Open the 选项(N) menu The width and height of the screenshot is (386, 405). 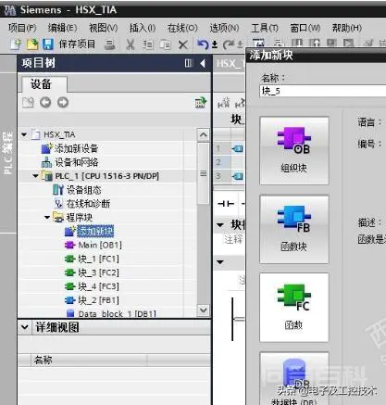[x=224, y=28]
